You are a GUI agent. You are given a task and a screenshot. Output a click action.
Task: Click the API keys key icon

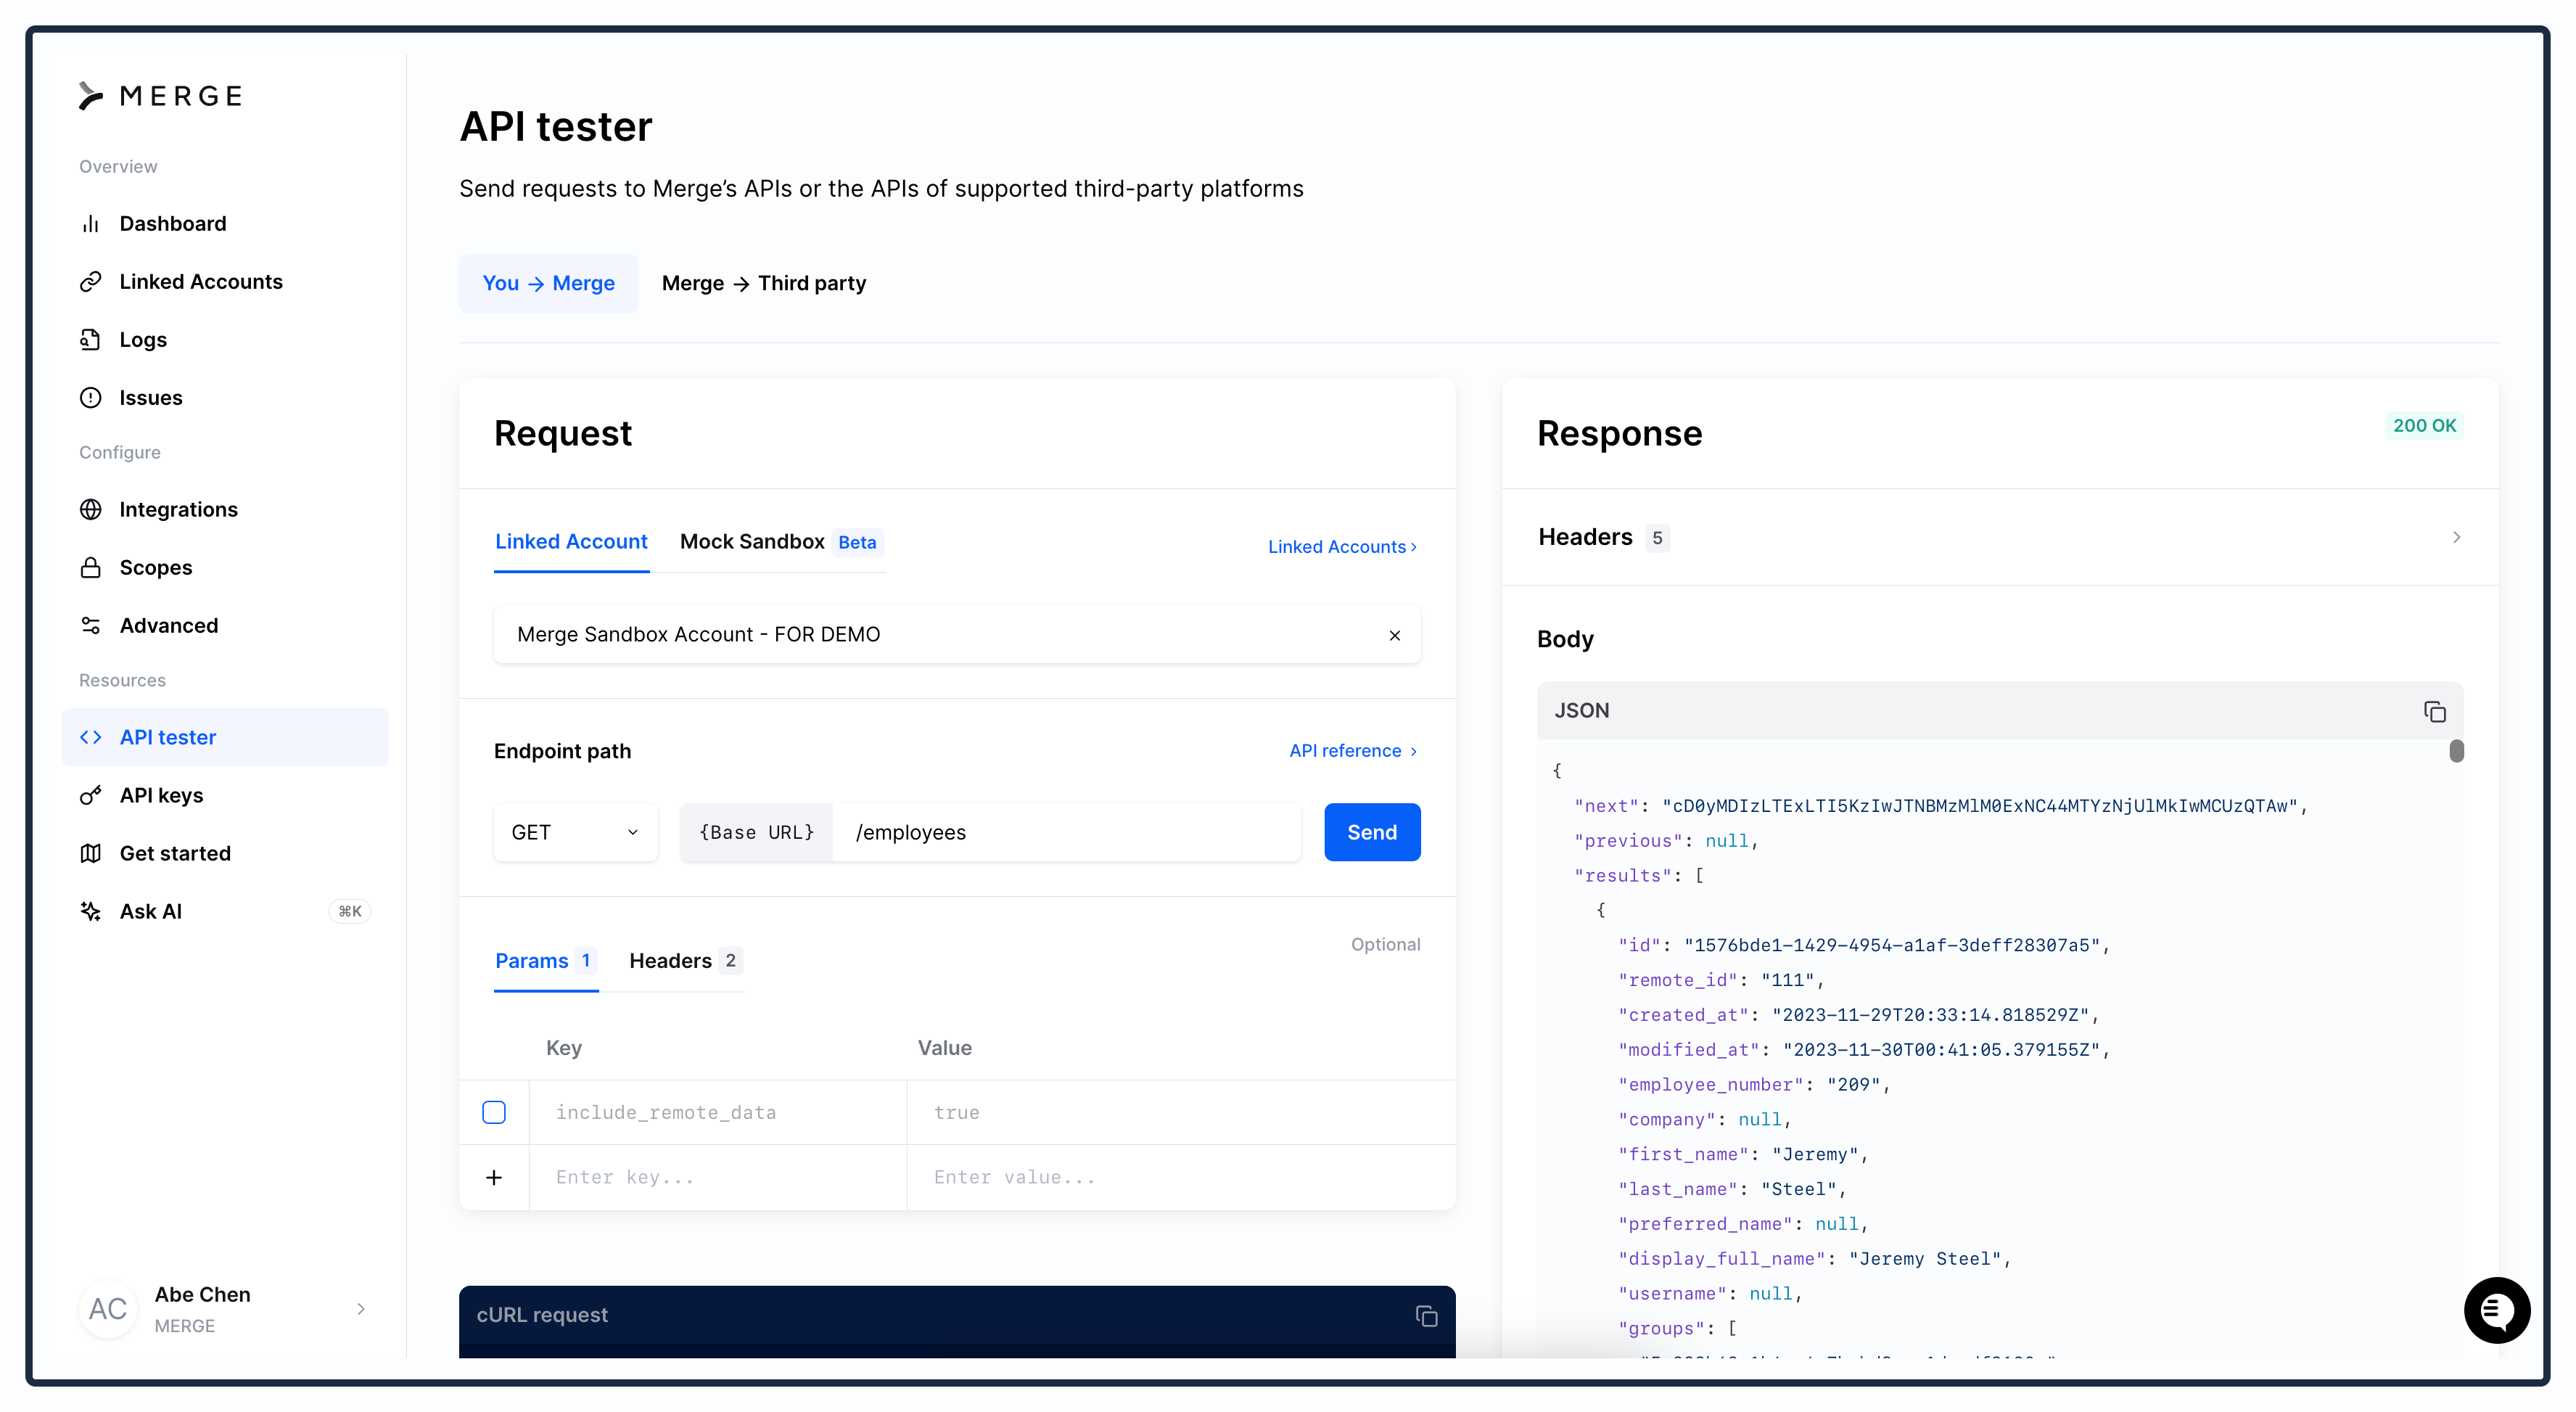[x=90, y=796]
